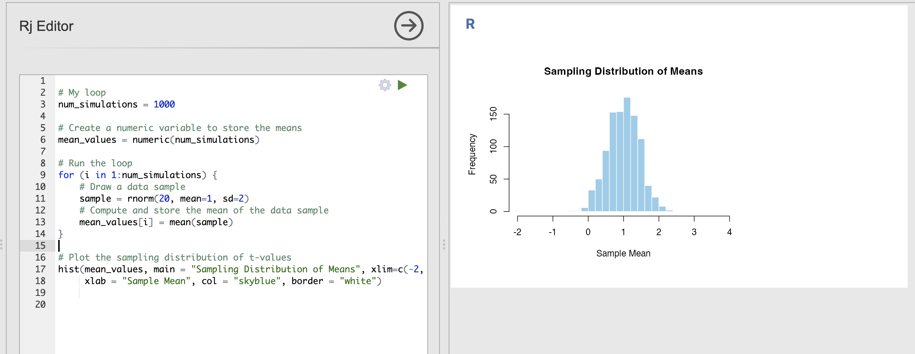
Task: Click the 'Rj Editor' title
Action: 46,26
